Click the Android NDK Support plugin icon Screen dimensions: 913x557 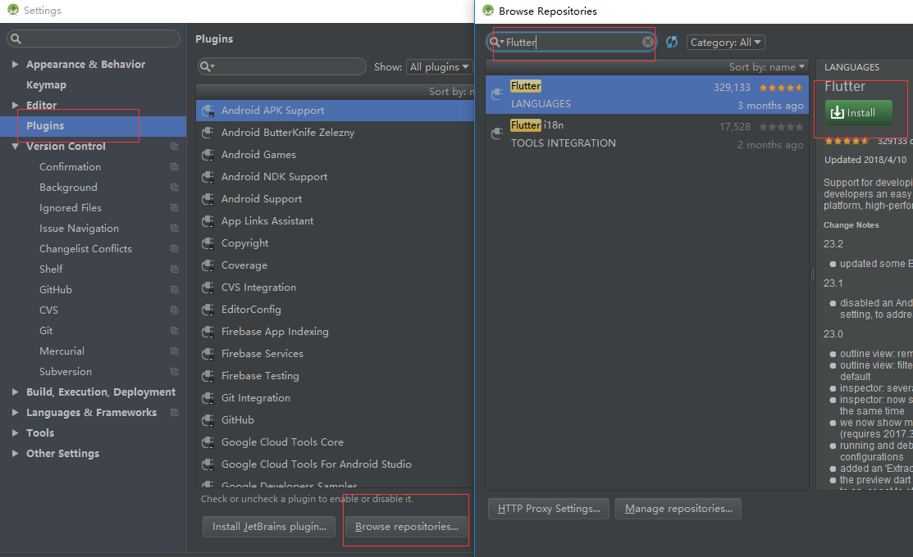(208, 177)
